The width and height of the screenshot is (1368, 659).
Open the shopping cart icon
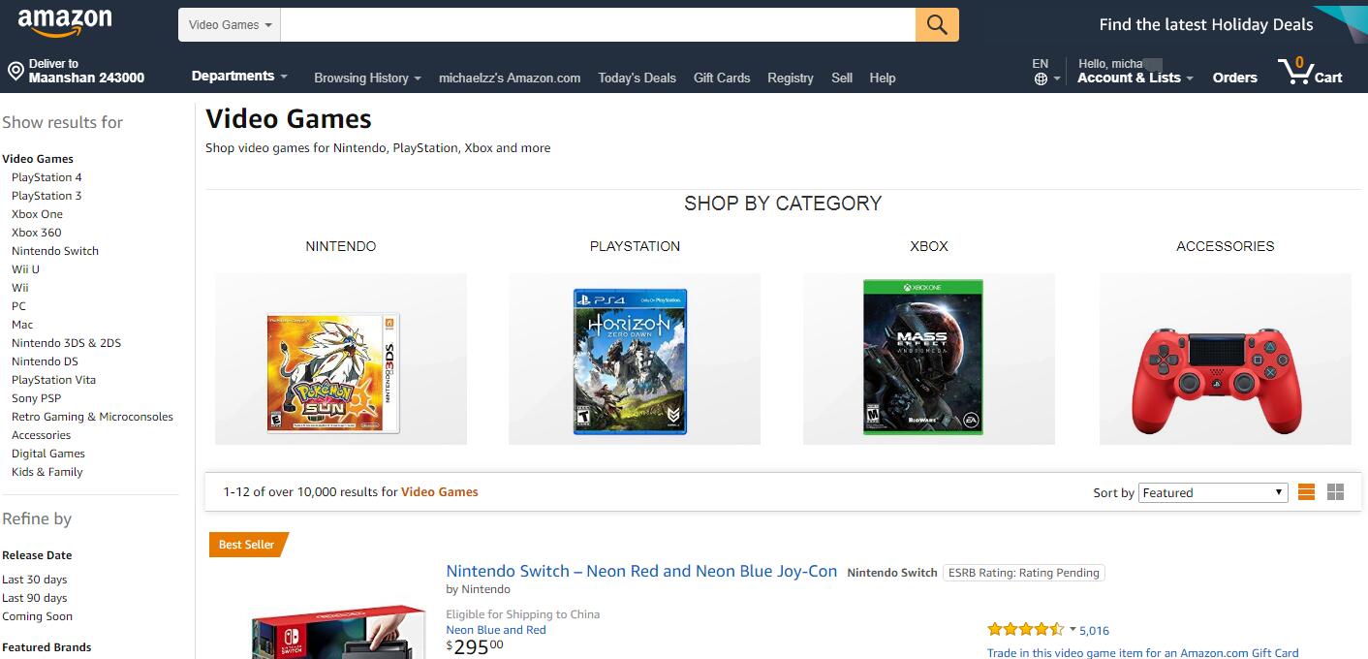1296,72
